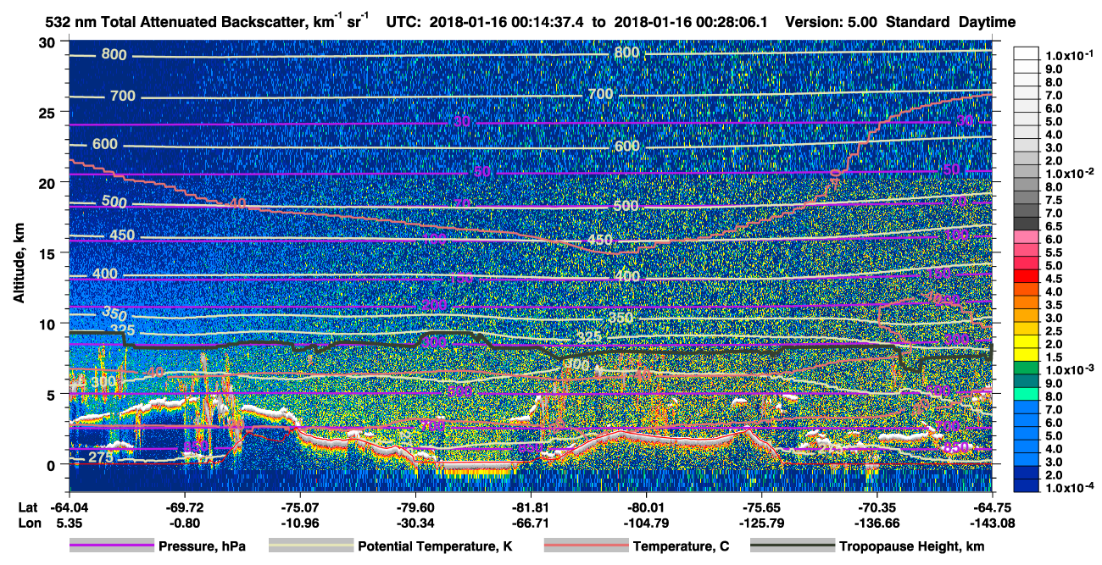Select start timestamp 2018-01-16 00:14:37.4
The height and width of the screenshot is (565, 1102).
point(506,23)
